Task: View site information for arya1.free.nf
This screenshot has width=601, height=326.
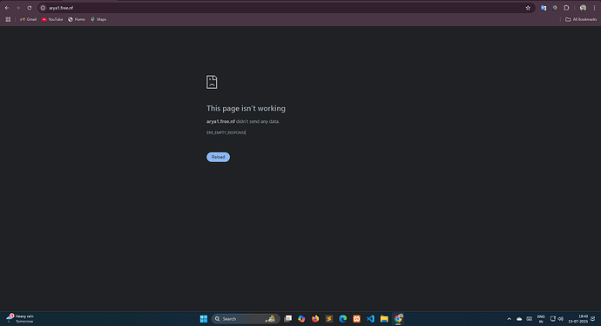Action: tap(43, 8)
